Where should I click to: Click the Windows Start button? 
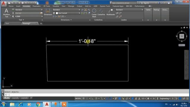point(3,104)
